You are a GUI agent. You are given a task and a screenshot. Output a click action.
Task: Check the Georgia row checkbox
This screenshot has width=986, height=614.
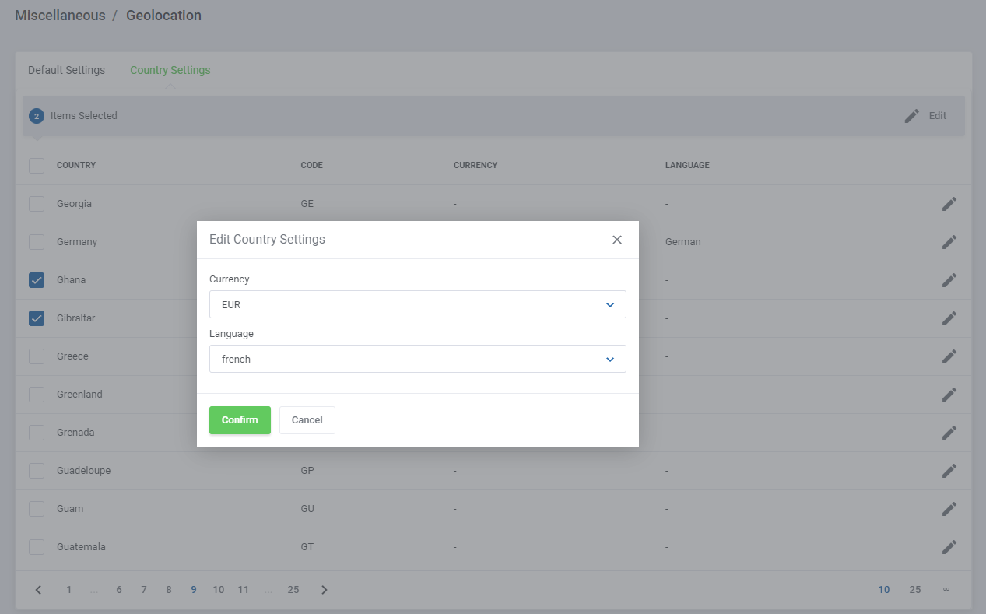coord(37,204)
